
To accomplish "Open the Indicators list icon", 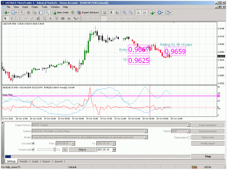I will click(153, 13).
